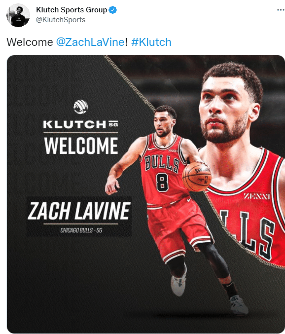Open the Klutch Sports Group profile avatar
The width and height of the screenshot is (285, 334).
(18, 15)
